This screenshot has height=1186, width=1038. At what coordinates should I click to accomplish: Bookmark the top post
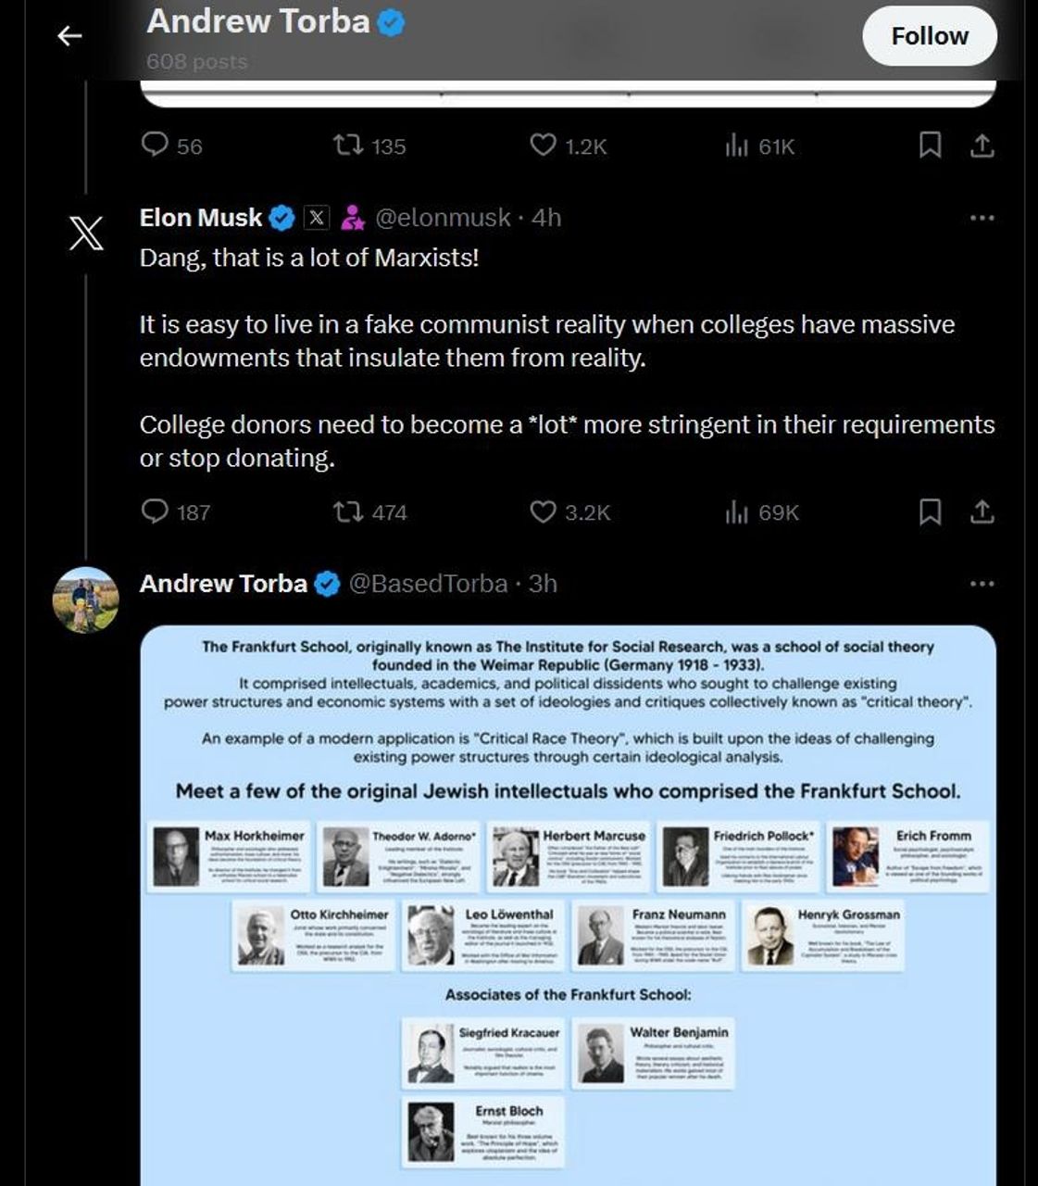(x=930, y=145)
